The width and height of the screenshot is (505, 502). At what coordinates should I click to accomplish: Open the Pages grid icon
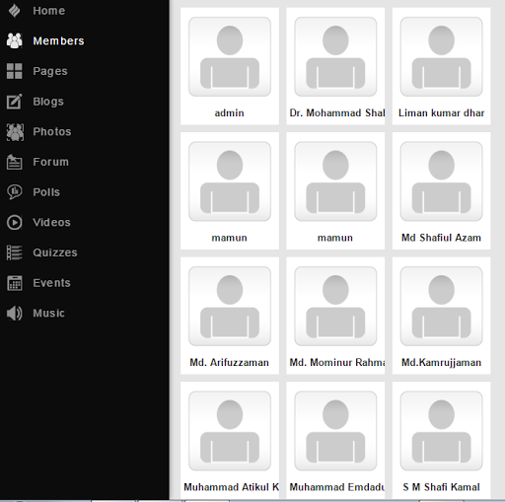14,71
